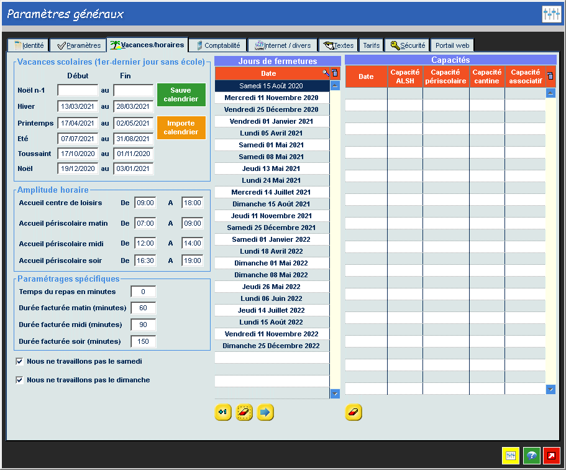Toggle 'Nous ne travaillons pas le samedi'
The height and width of the screenshot is (470, 566).
[x=20, y=361]
